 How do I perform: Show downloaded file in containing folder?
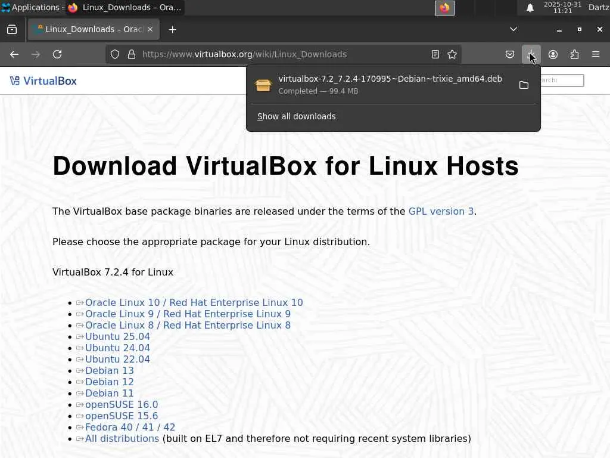pos(524,85)
